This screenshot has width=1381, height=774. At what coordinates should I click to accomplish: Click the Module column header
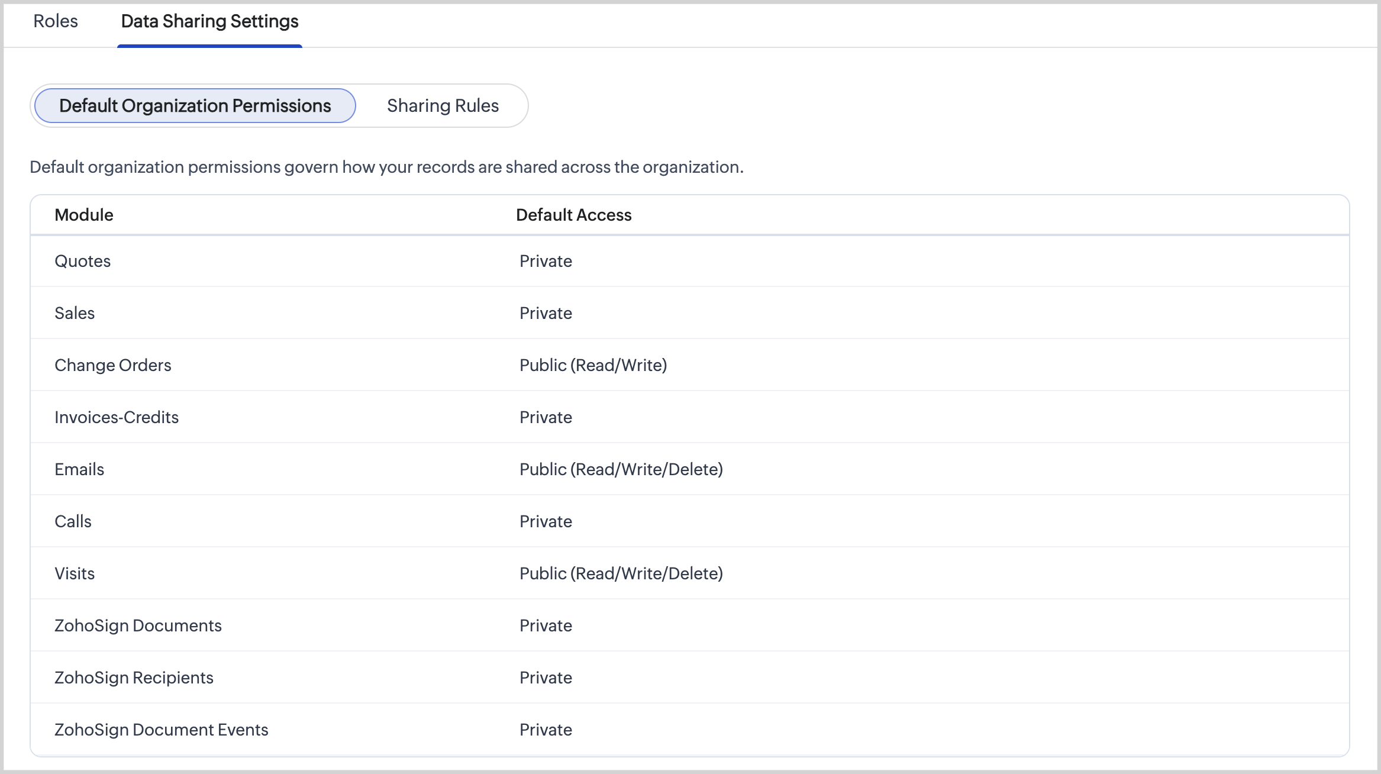[x=84, y=215]
